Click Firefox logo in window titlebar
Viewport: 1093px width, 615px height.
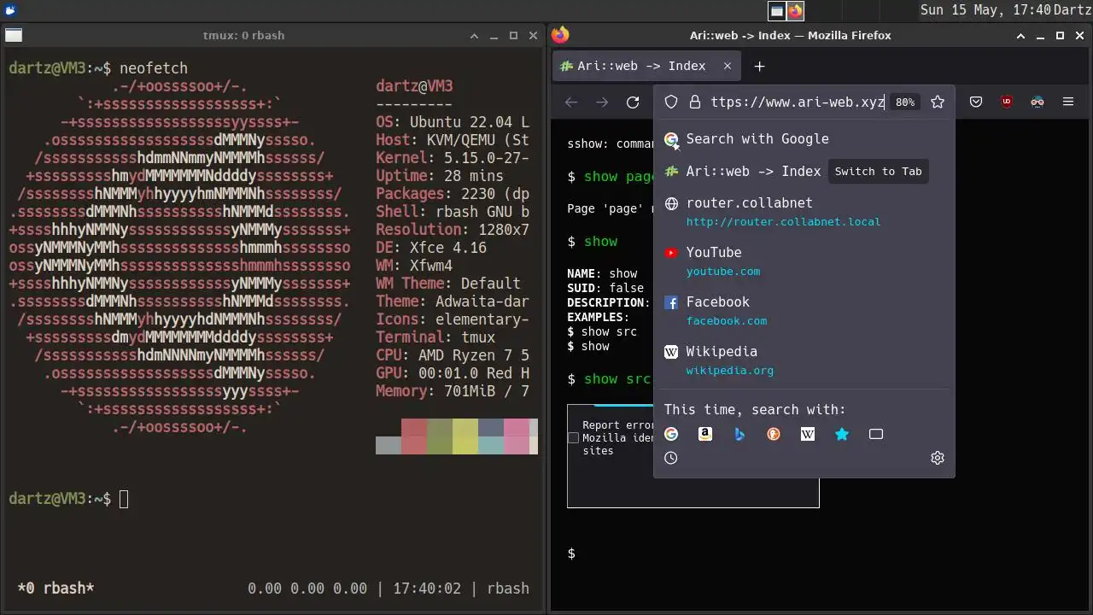click(560, 35)
